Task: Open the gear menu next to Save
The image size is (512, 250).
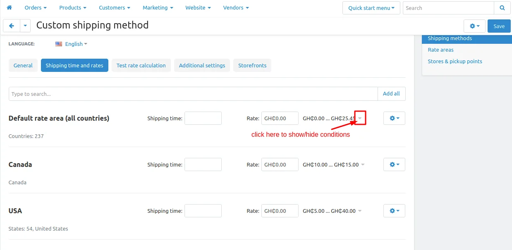Action: 474,26
